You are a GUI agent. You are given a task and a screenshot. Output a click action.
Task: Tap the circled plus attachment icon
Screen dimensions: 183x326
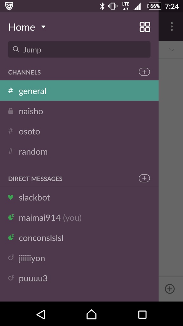(x=170, y=289)
